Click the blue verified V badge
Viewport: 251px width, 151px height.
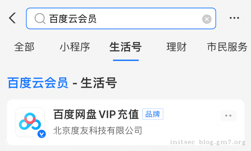[x=42, y=134]
